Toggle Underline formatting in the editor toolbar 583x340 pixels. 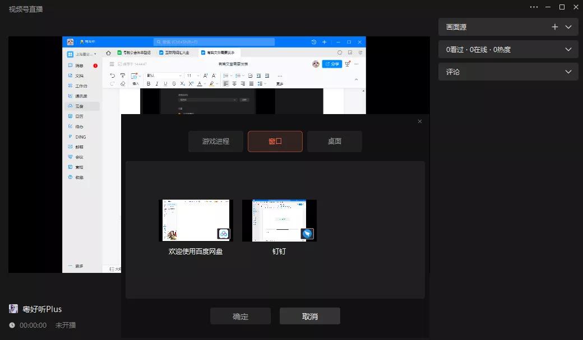[x=165, y=83]
